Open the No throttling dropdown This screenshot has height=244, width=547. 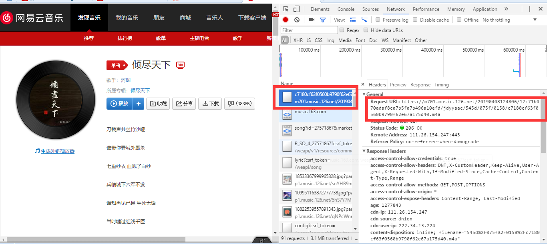(x=510, y=20)
